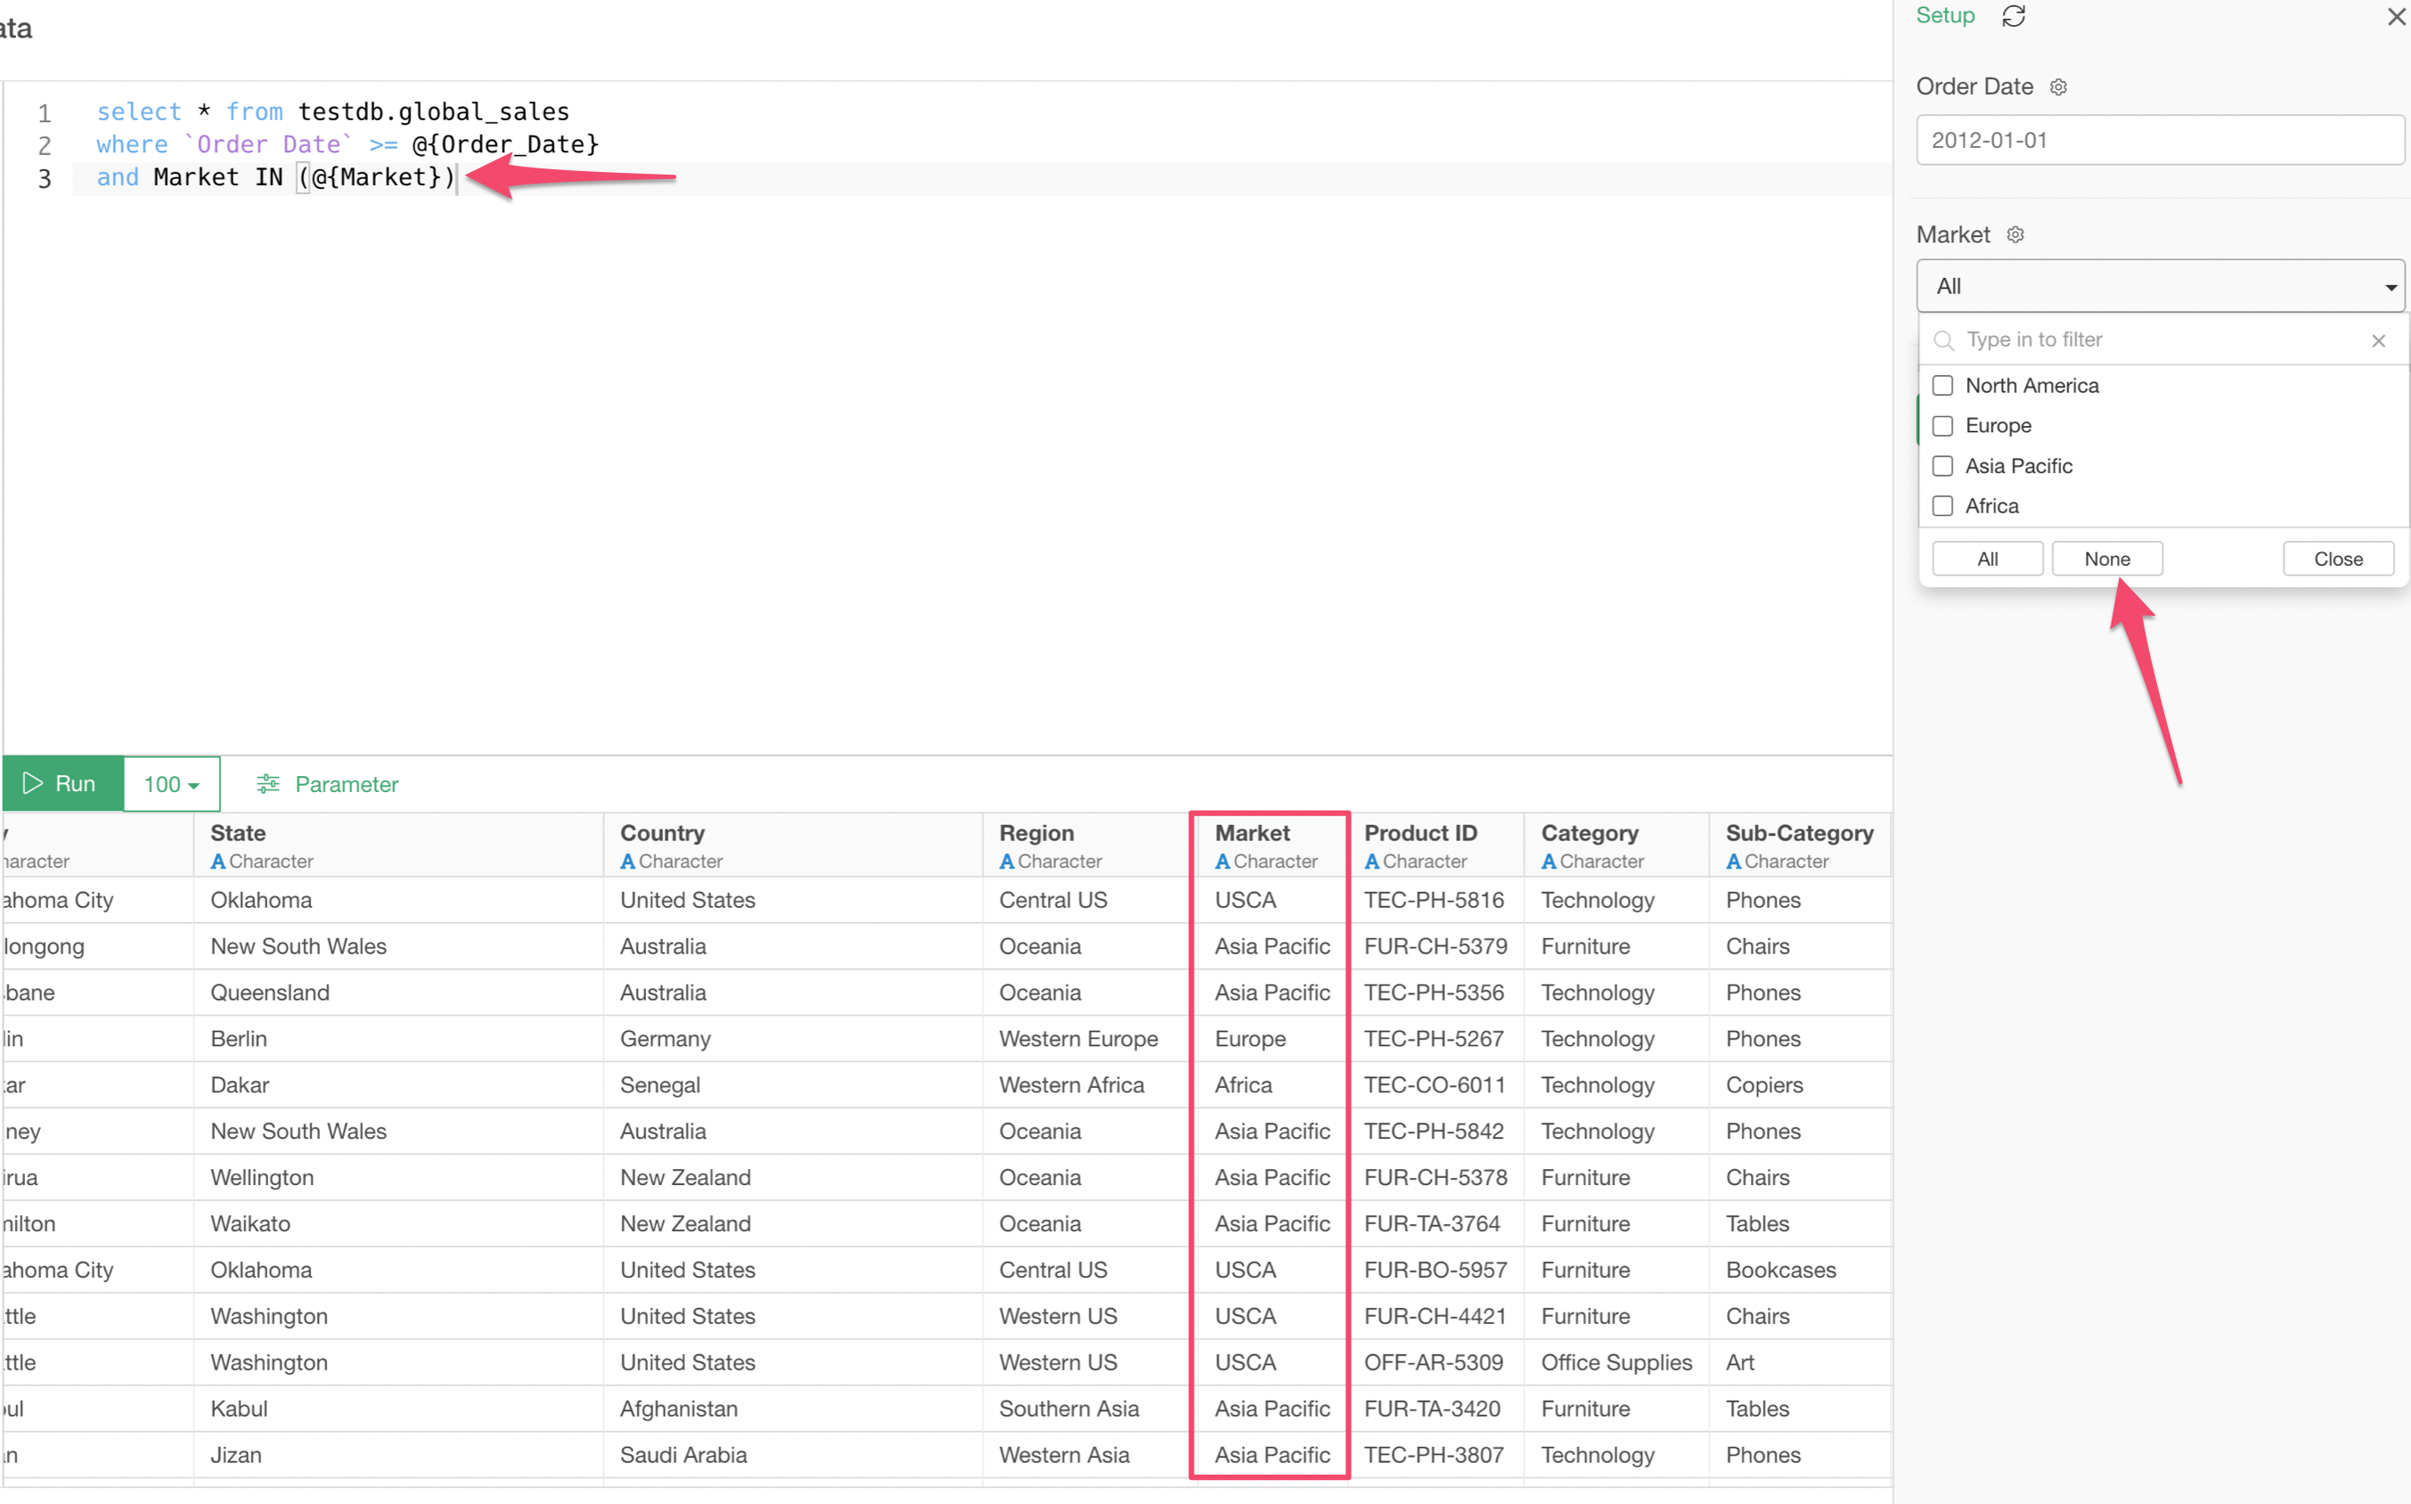The width and height of the screenshot is (2411, 1504).
Task: Click the refresh icon next to Setup
Action: click(2013, 16)
